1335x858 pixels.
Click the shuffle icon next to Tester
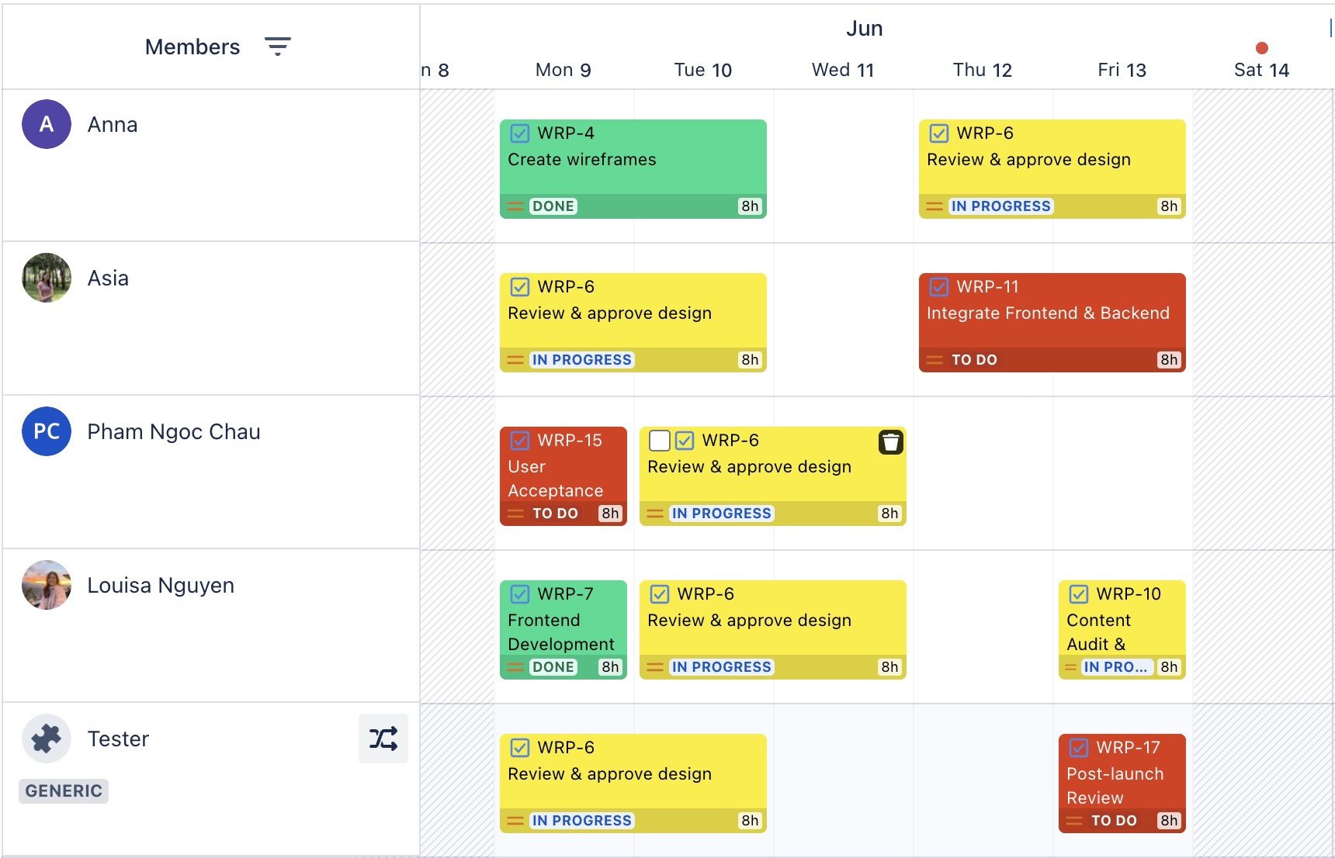[x=383, y=739]
